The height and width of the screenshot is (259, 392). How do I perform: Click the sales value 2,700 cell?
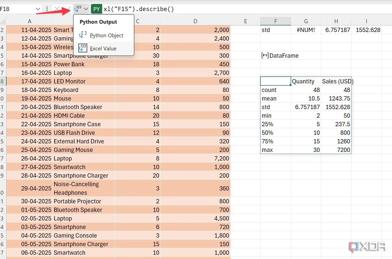[x=195, y=73]
